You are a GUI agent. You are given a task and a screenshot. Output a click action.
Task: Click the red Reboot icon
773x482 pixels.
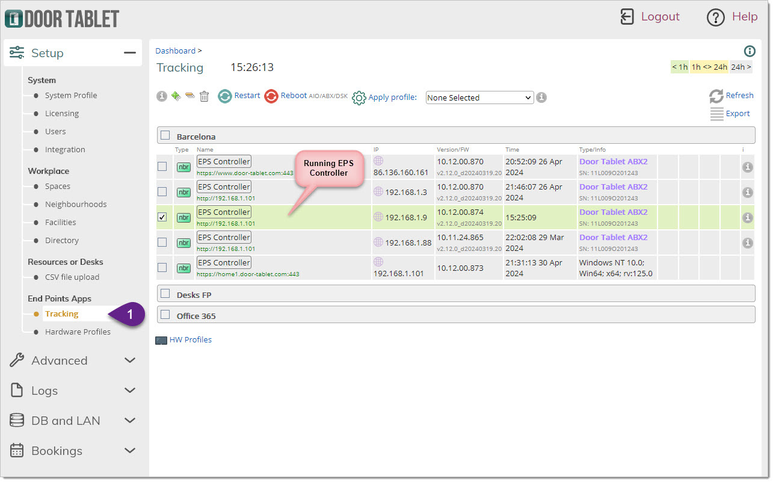(271, 96)
